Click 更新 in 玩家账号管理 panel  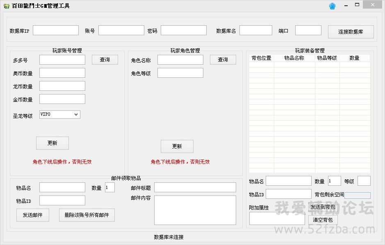(x=52, y=143)
